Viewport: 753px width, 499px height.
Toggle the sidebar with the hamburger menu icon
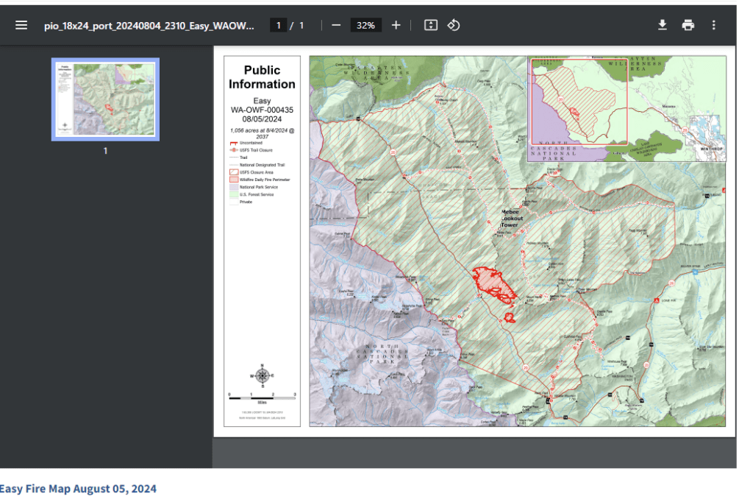(21, 25)
